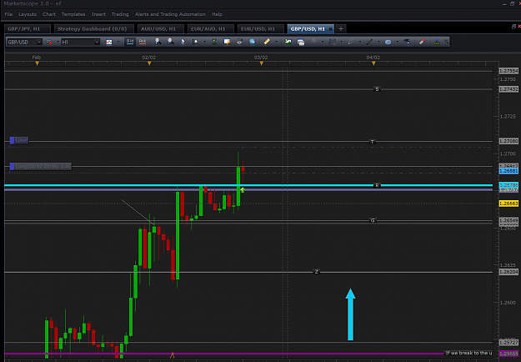Screen dimensions: 521x362
Task: Select the eraser tool
Action: (422, 42)
